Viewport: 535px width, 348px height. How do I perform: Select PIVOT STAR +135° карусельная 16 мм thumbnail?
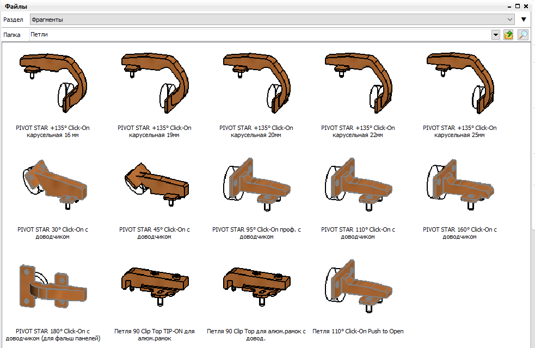53,83
